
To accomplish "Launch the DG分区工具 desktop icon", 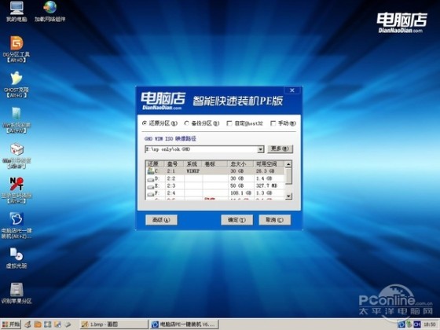I will (x=16, y=49).
